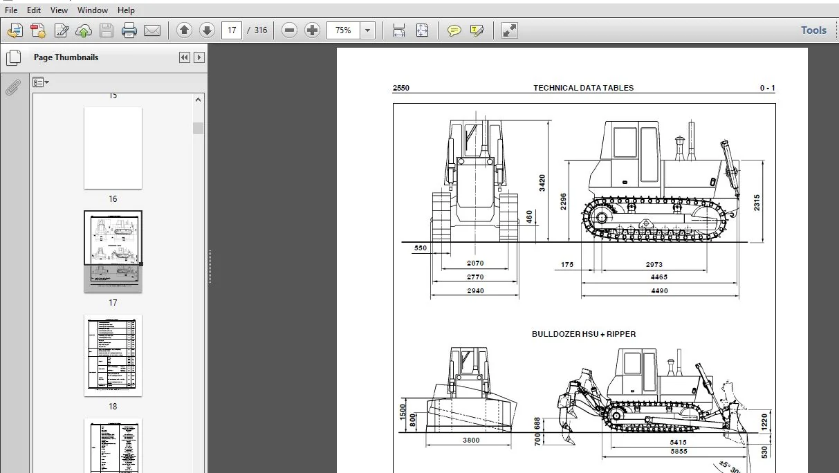Click the Save floppy disk icon

(106, 30)
